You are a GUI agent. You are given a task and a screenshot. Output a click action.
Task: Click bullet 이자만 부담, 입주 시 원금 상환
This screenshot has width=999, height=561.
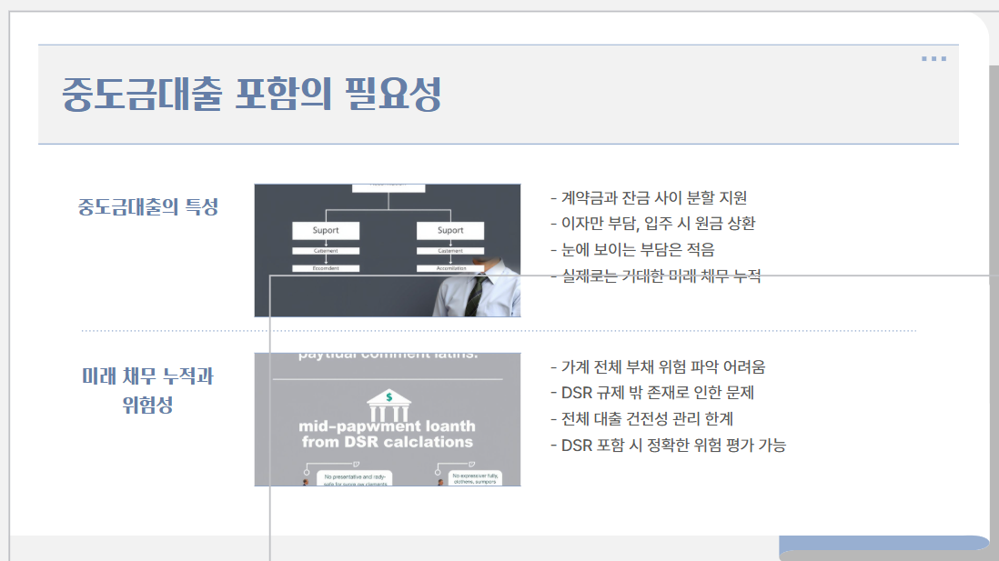653,224
